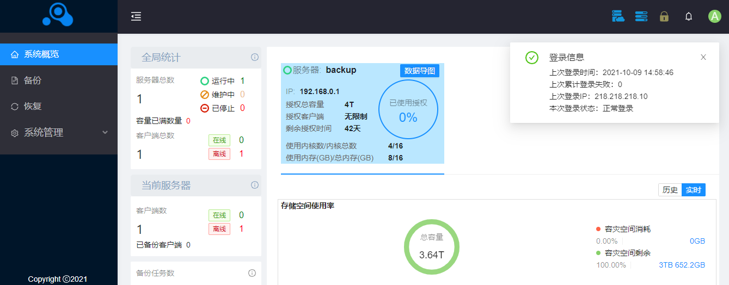The width and height of the screenshot is (729, 285).
Task: Switch chart to 历史 view
Action: click(x=670, y=190)
